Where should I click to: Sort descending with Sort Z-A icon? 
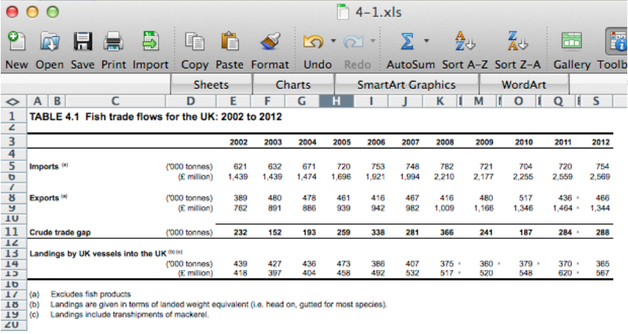point(516,41)
